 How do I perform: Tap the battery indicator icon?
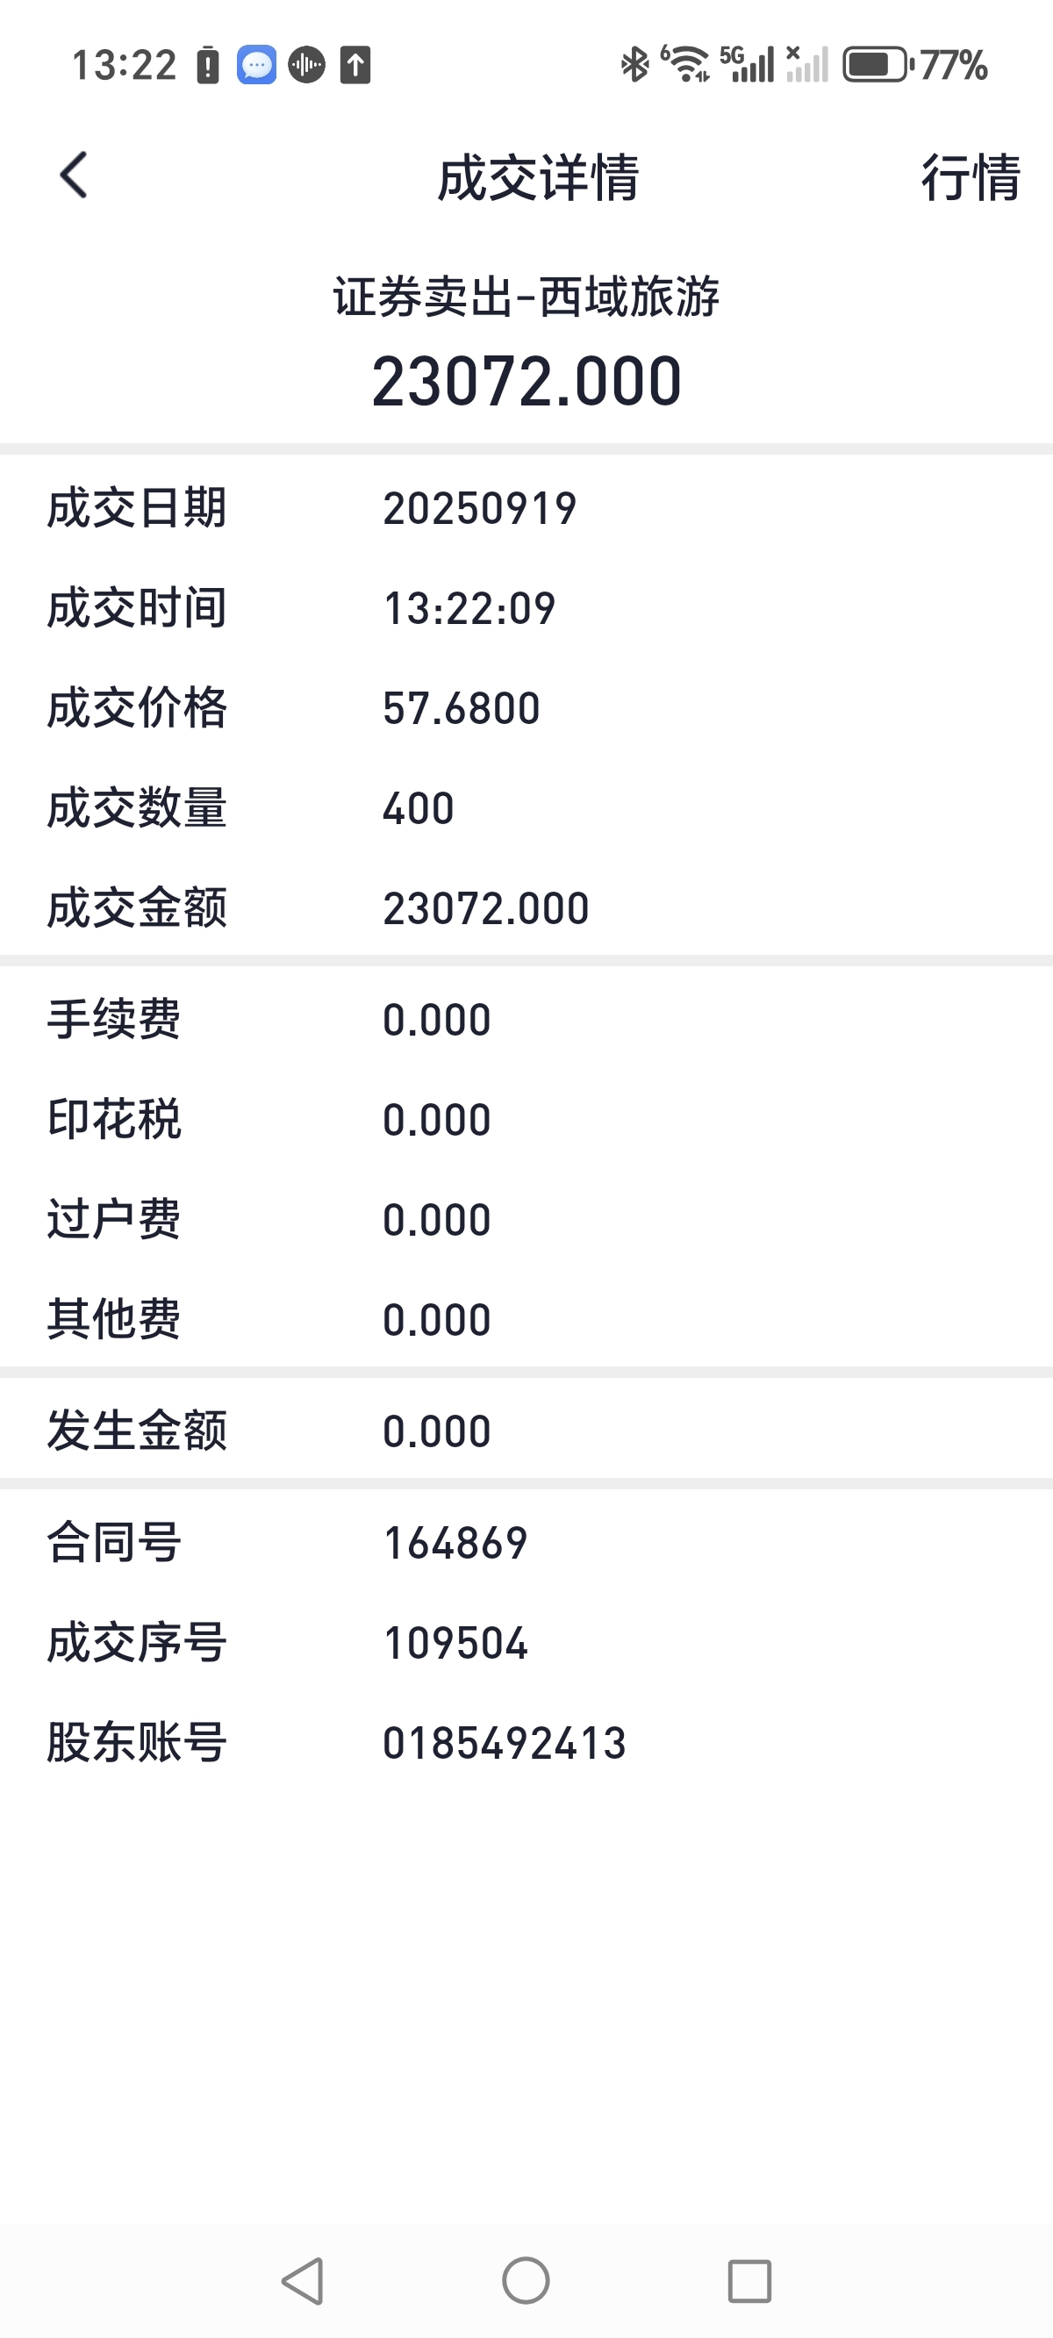click(877, 65)
